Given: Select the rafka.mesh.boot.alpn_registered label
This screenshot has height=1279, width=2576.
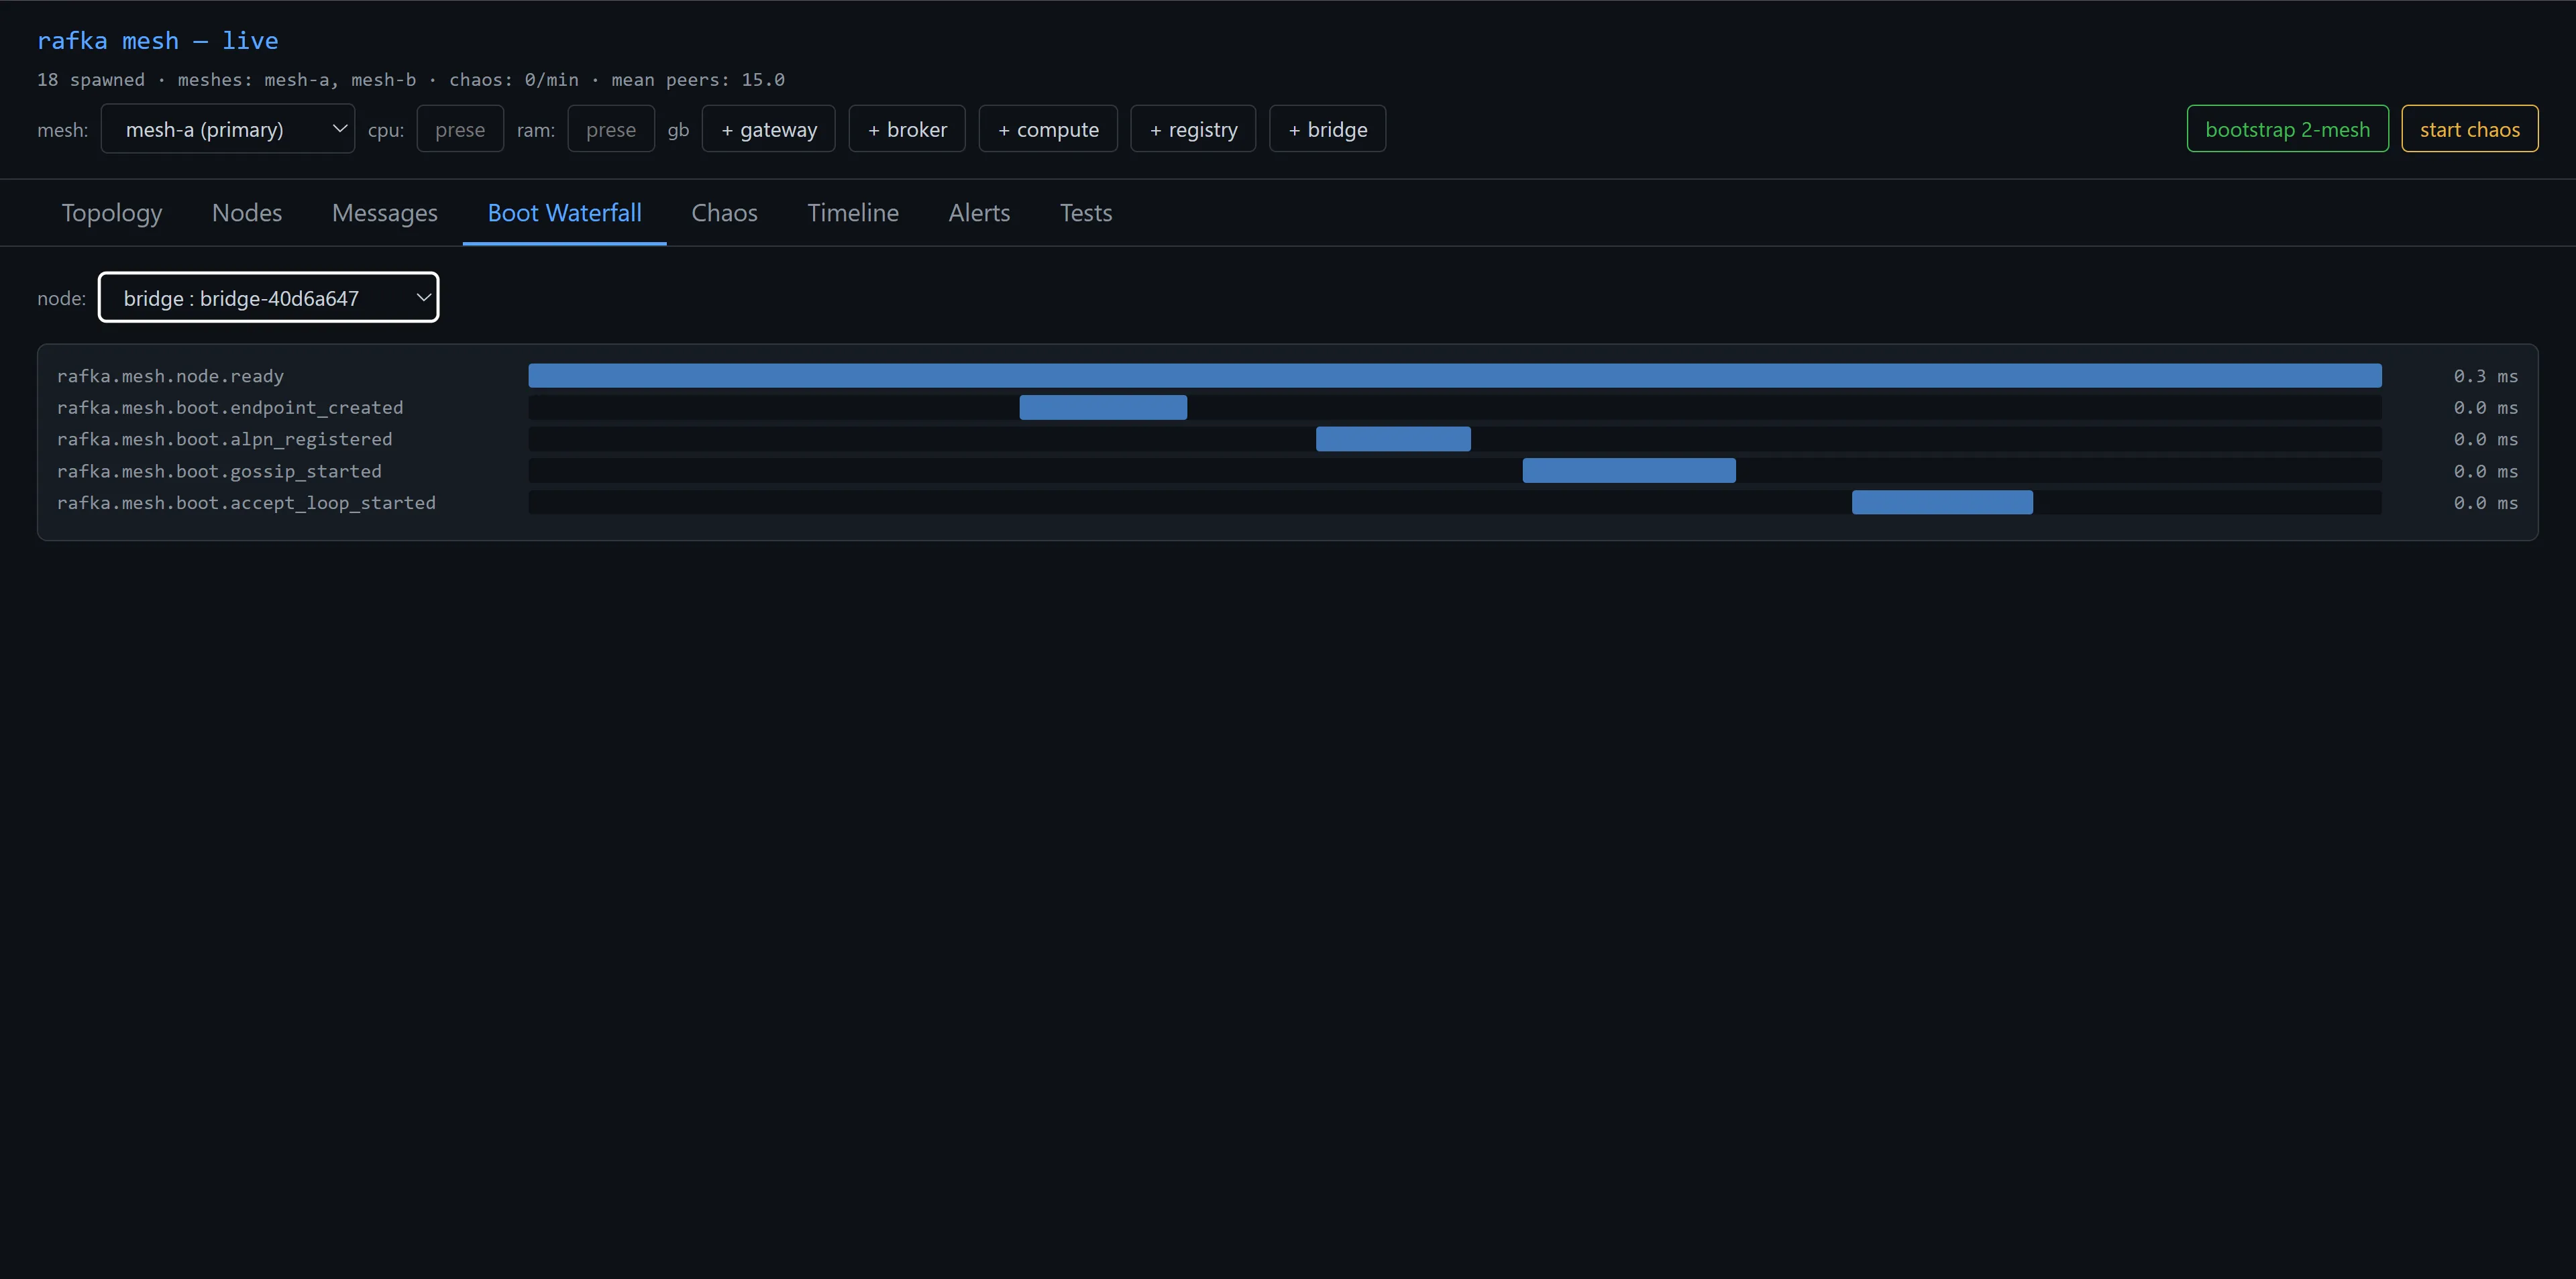Looking at the screenshot, I should click(x=225, y=439).
